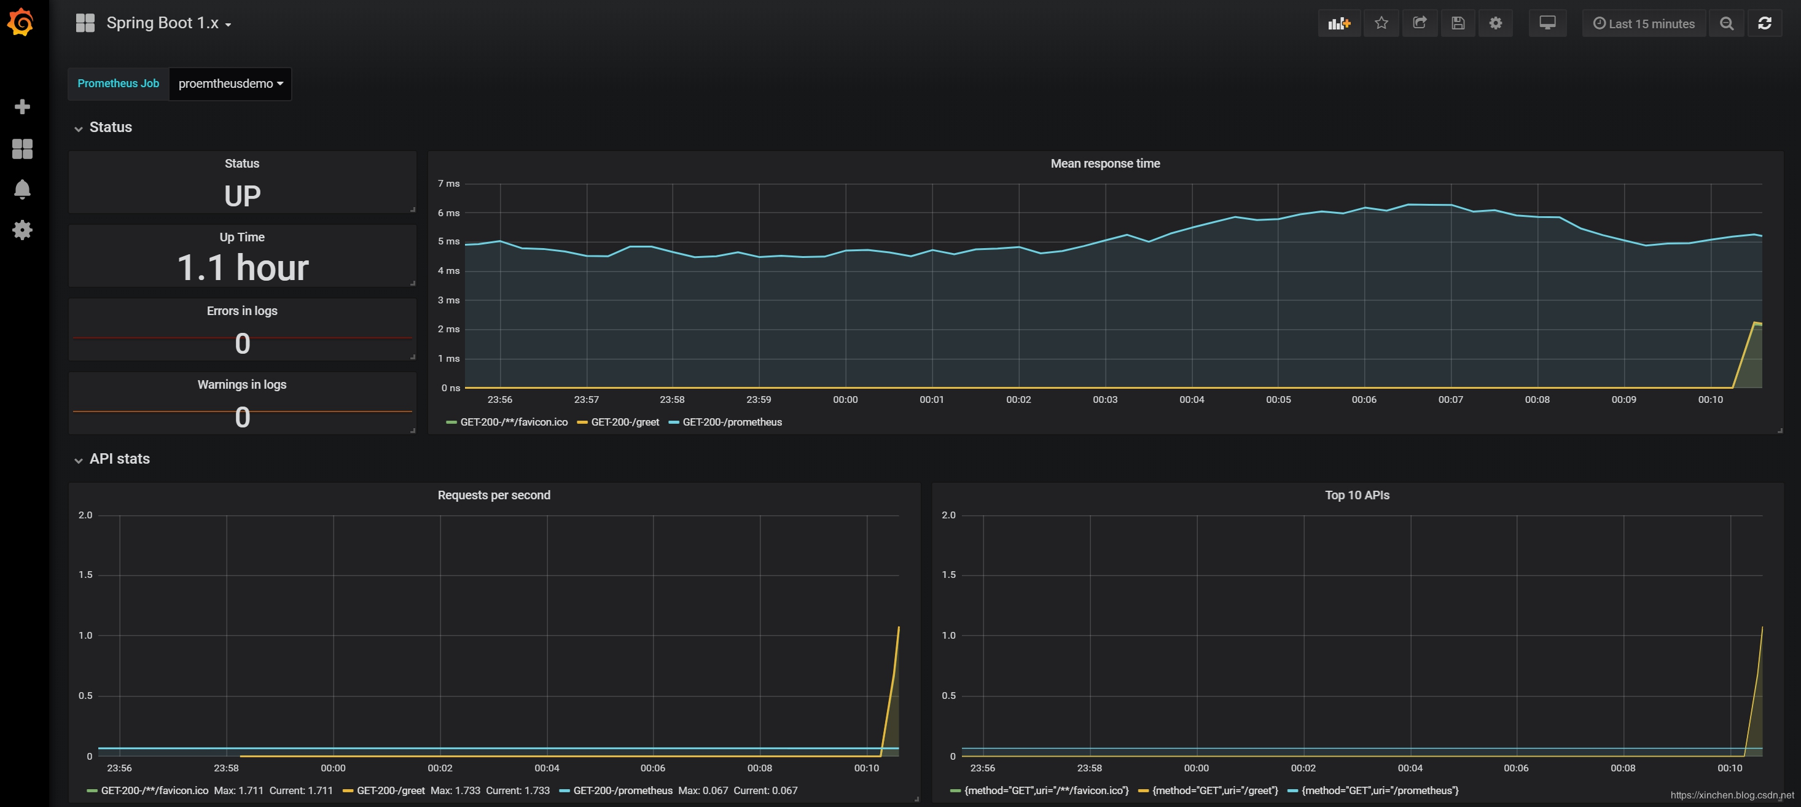Open dashboard settings gear in top bar

tap(1496, 23)
